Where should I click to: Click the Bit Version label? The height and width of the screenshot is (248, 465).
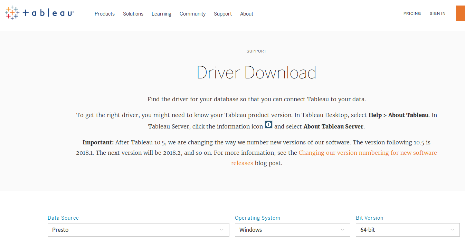pyautogui.click(x=370, y=218)
